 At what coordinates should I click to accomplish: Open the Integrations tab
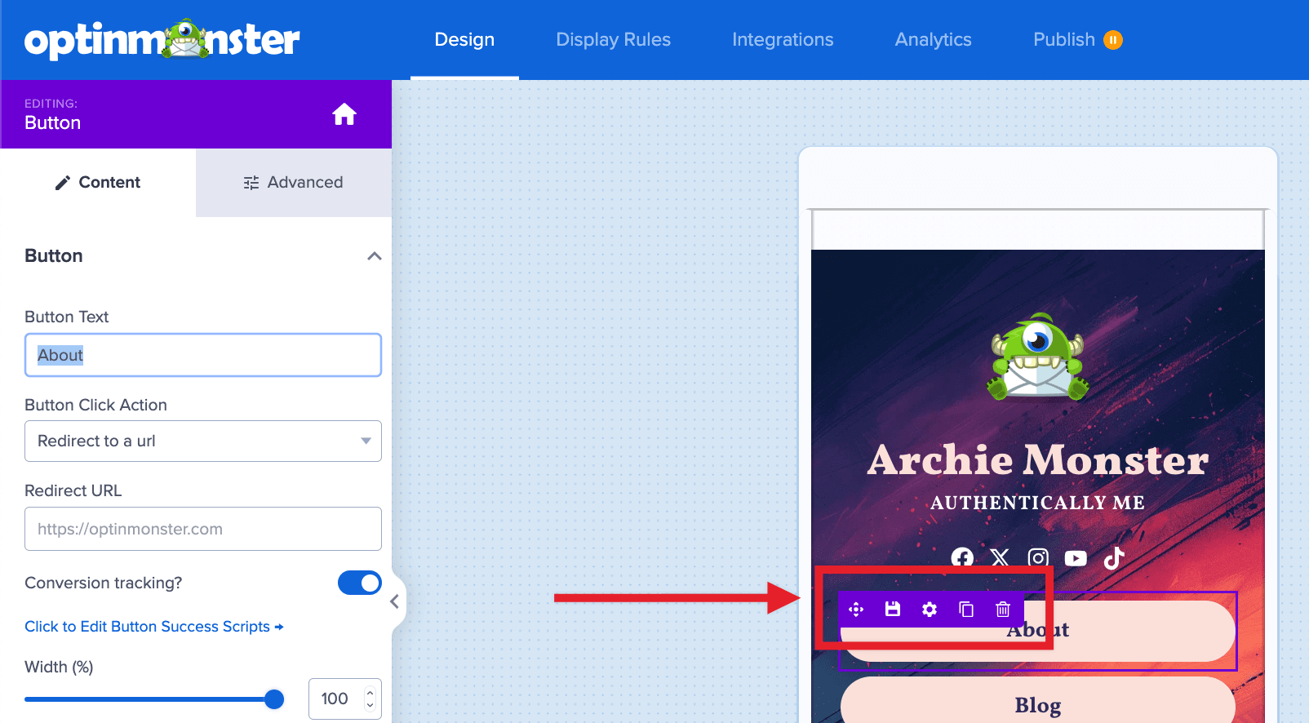click(x=783, y=39)
